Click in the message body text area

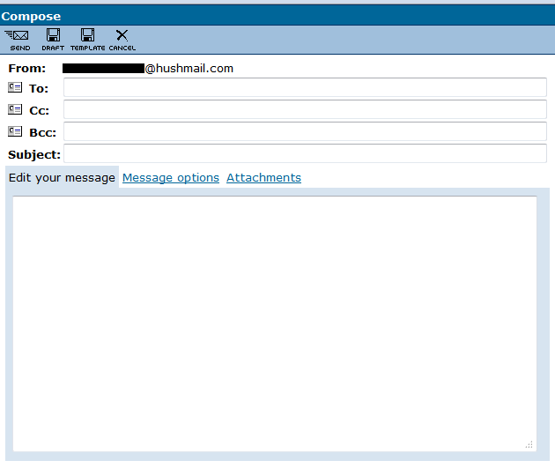[275, 323]
